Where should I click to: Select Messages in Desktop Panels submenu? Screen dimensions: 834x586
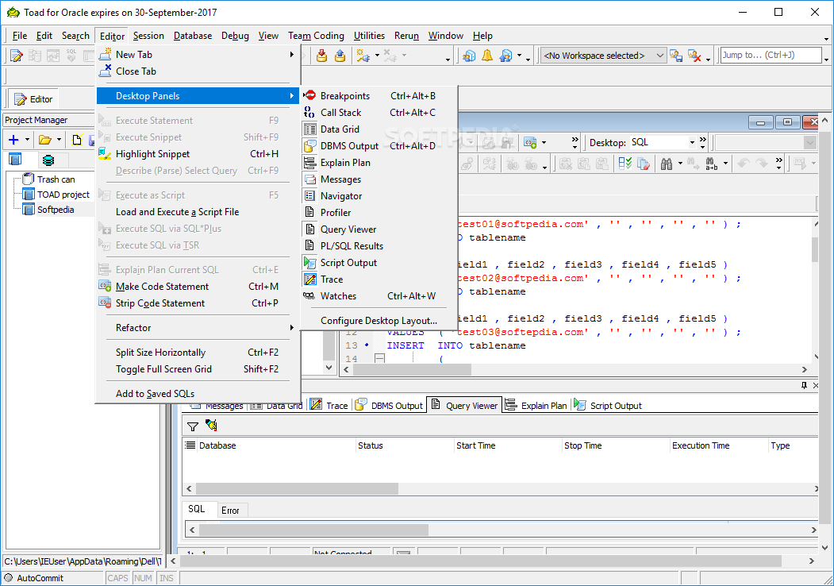coord(379,179)
